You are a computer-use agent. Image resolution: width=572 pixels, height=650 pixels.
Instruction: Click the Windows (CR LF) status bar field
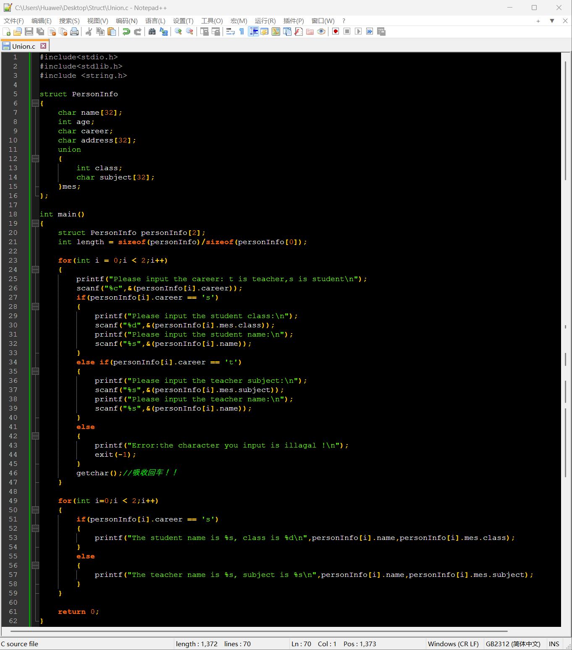click(x=453, y=644)
